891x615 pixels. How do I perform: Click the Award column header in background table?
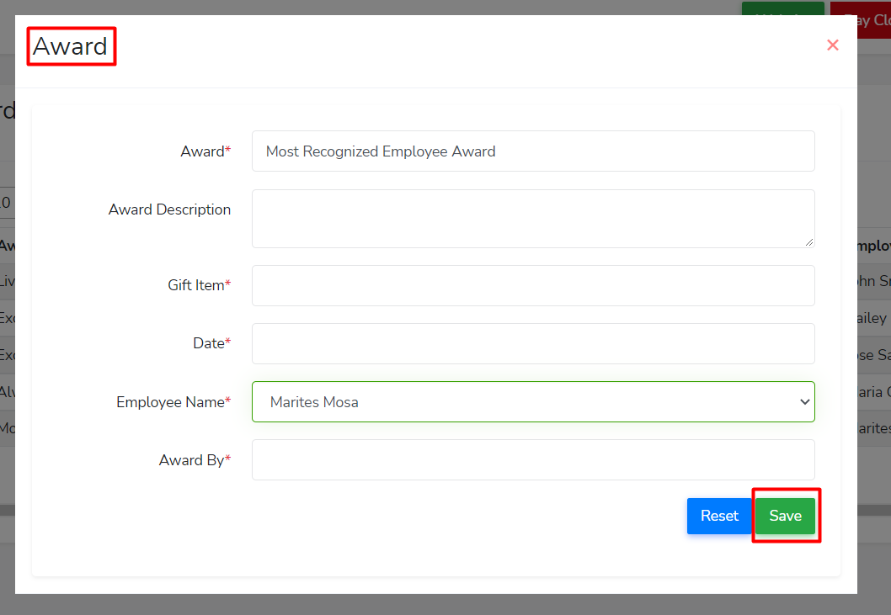coord(7,246)
